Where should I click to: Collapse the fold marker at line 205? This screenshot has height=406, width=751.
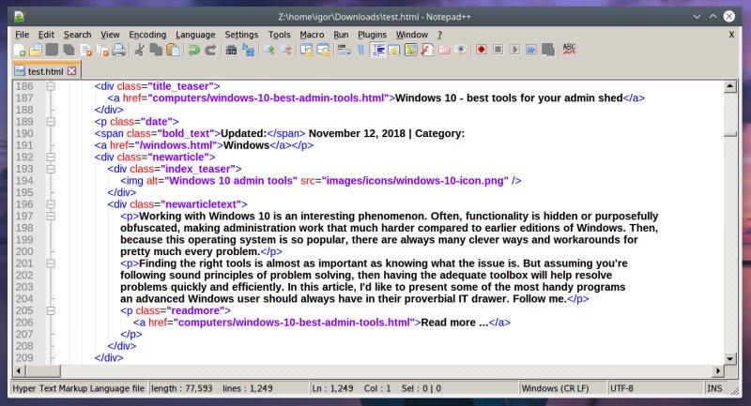point(51,310)
